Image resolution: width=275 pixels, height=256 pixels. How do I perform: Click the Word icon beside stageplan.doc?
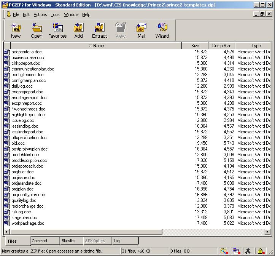pos(6,218)
